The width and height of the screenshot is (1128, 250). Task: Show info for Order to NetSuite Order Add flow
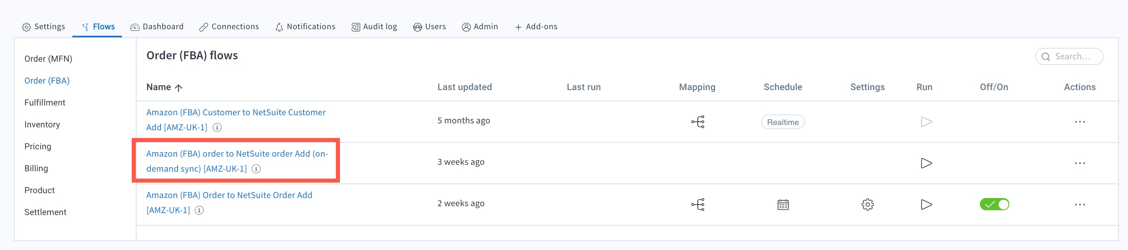(x=199, y=210)
